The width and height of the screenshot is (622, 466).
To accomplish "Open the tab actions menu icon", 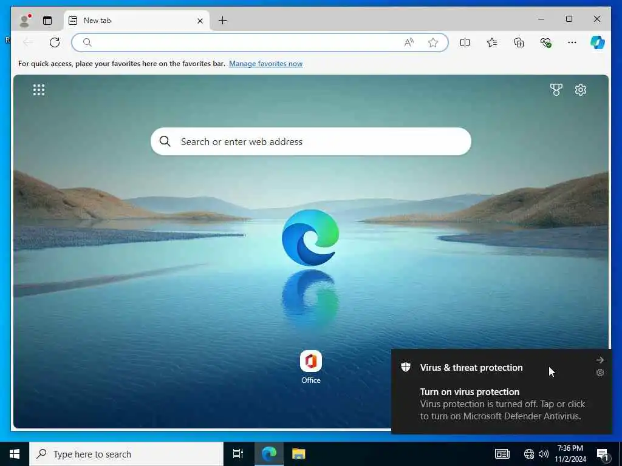I will (x=47, y=21).
